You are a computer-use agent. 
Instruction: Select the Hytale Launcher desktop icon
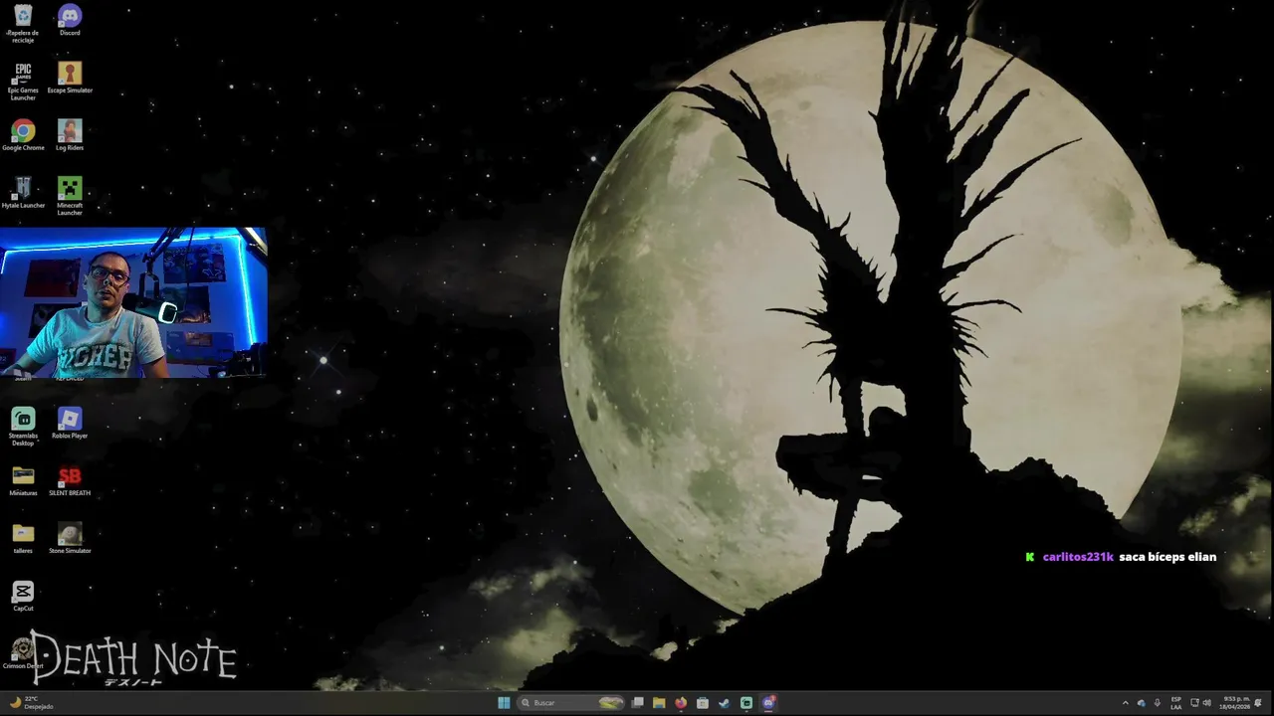[x=23, y=193]
